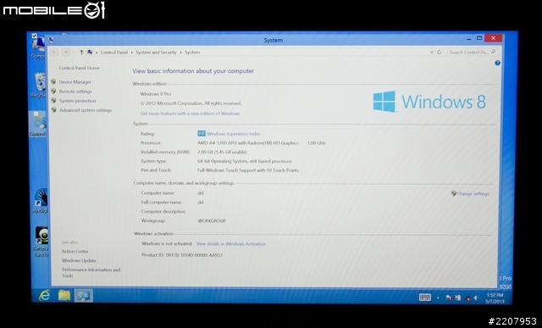
Task: Select the Computer desktop icon
Action: (38, 47)
